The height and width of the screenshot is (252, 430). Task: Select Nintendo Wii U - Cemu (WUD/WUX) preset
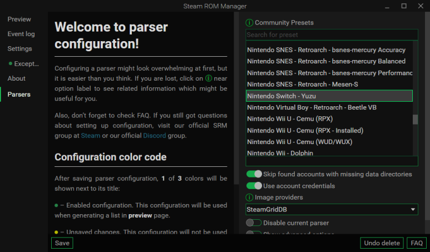click(x=329, y=142)
